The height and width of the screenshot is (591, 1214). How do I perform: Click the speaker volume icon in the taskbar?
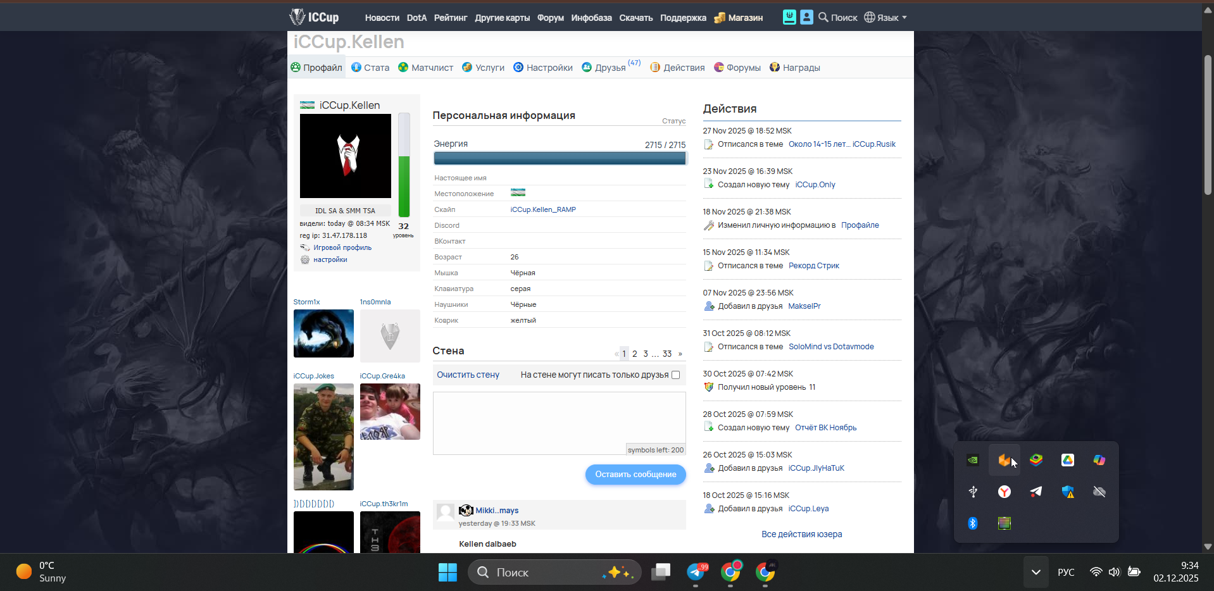[1114, 572]
